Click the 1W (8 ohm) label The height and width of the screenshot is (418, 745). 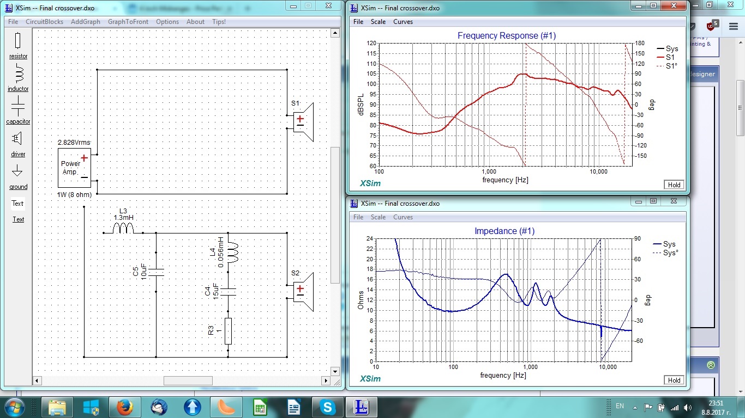[75, 194]
